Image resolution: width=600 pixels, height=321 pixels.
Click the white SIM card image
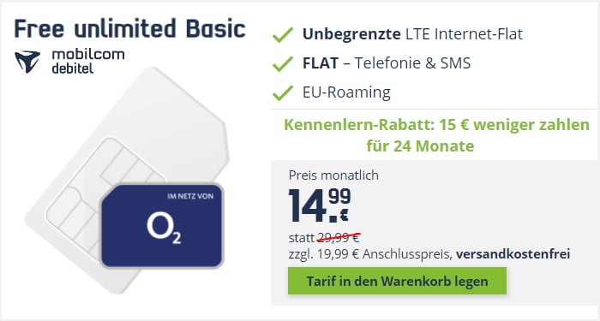[x=126, y=180]
